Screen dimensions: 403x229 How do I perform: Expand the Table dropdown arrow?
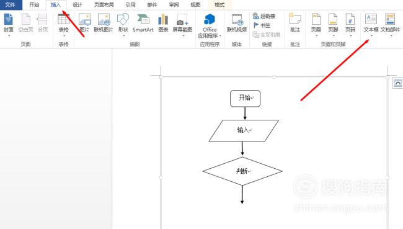[x=64, y=36]
